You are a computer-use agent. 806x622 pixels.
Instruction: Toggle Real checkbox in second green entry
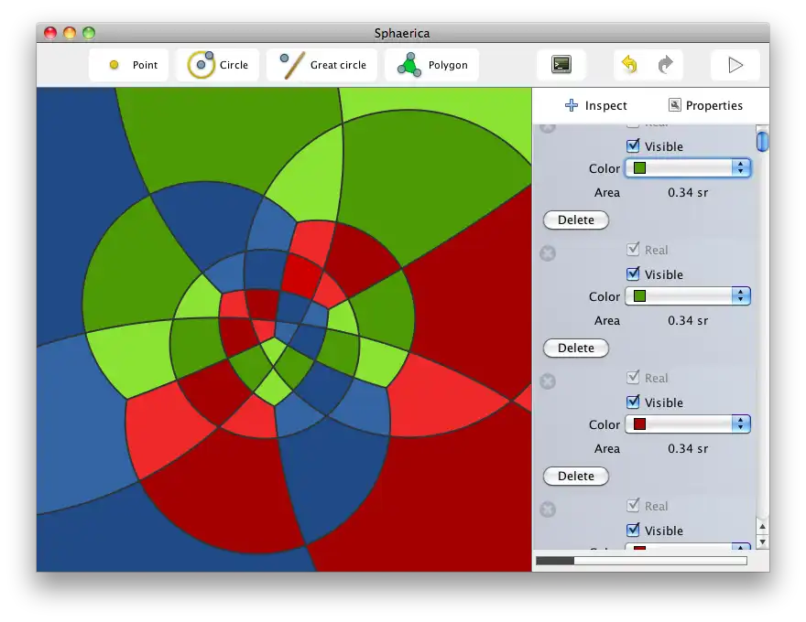[633, 250]
